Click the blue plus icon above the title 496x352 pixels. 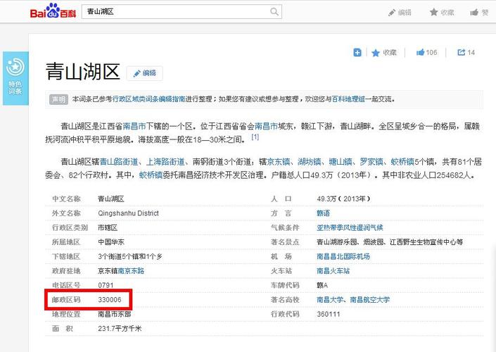click(357, 53)
